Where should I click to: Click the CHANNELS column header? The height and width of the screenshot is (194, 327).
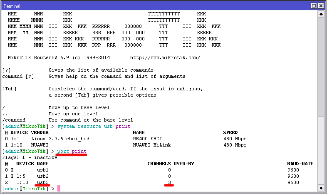pyautogui.click(x=159, y=164)
